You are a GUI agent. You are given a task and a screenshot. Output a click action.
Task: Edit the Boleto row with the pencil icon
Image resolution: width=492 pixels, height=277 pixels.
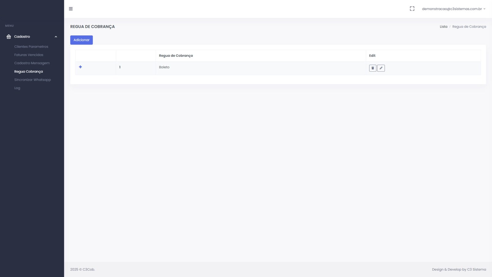tap(381, 68)
